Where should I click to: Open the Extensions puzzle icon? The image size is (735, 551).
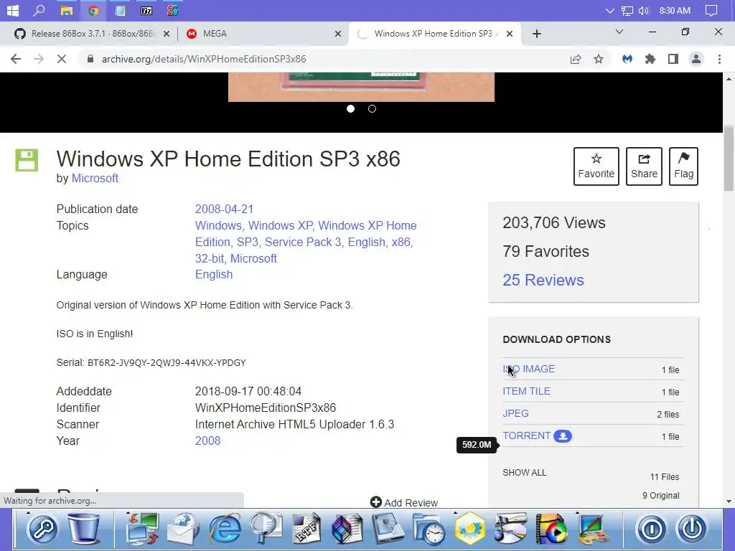[650, 59]
